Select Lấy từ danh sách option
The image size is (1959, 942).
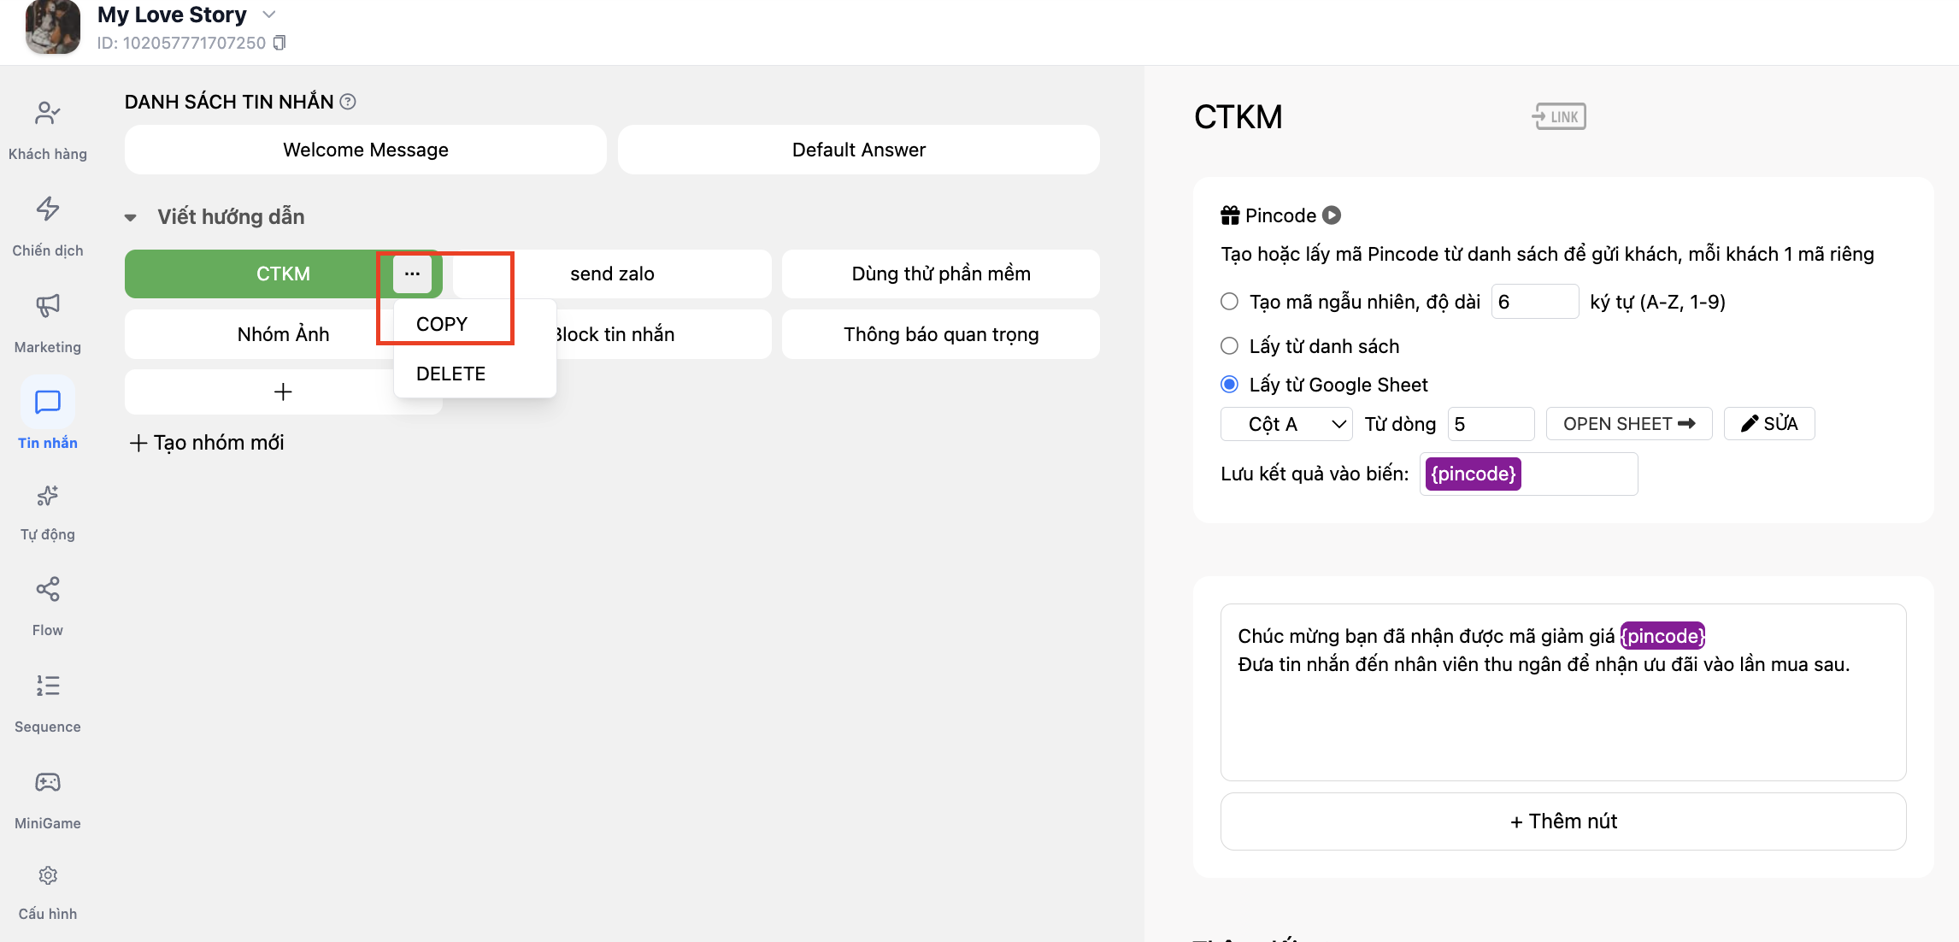click(x=1229, y=346)
